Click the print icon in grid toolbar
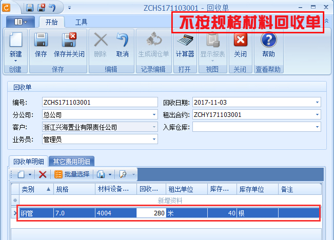The height and width of the screenshot is (240, 334). click(x=101, y=174)
